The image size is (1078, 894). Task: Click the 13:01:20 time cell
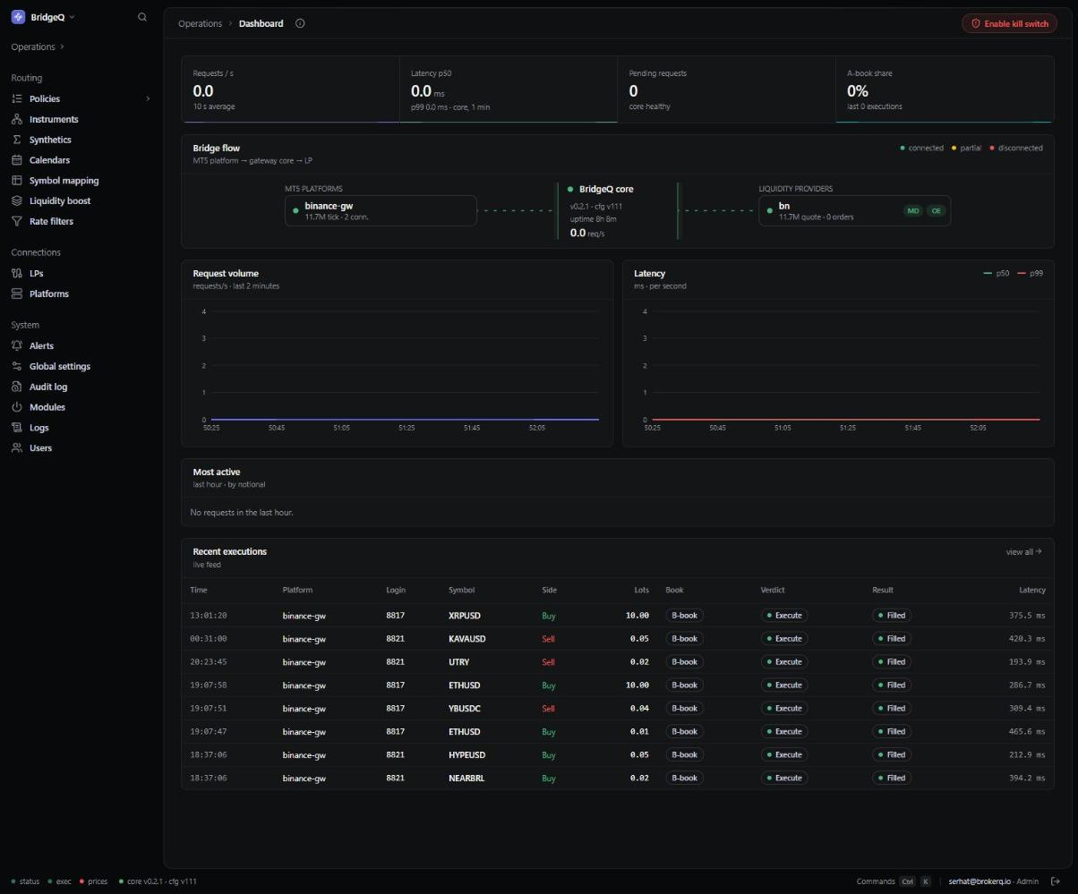pyautogui.click(x=209, y=616)
